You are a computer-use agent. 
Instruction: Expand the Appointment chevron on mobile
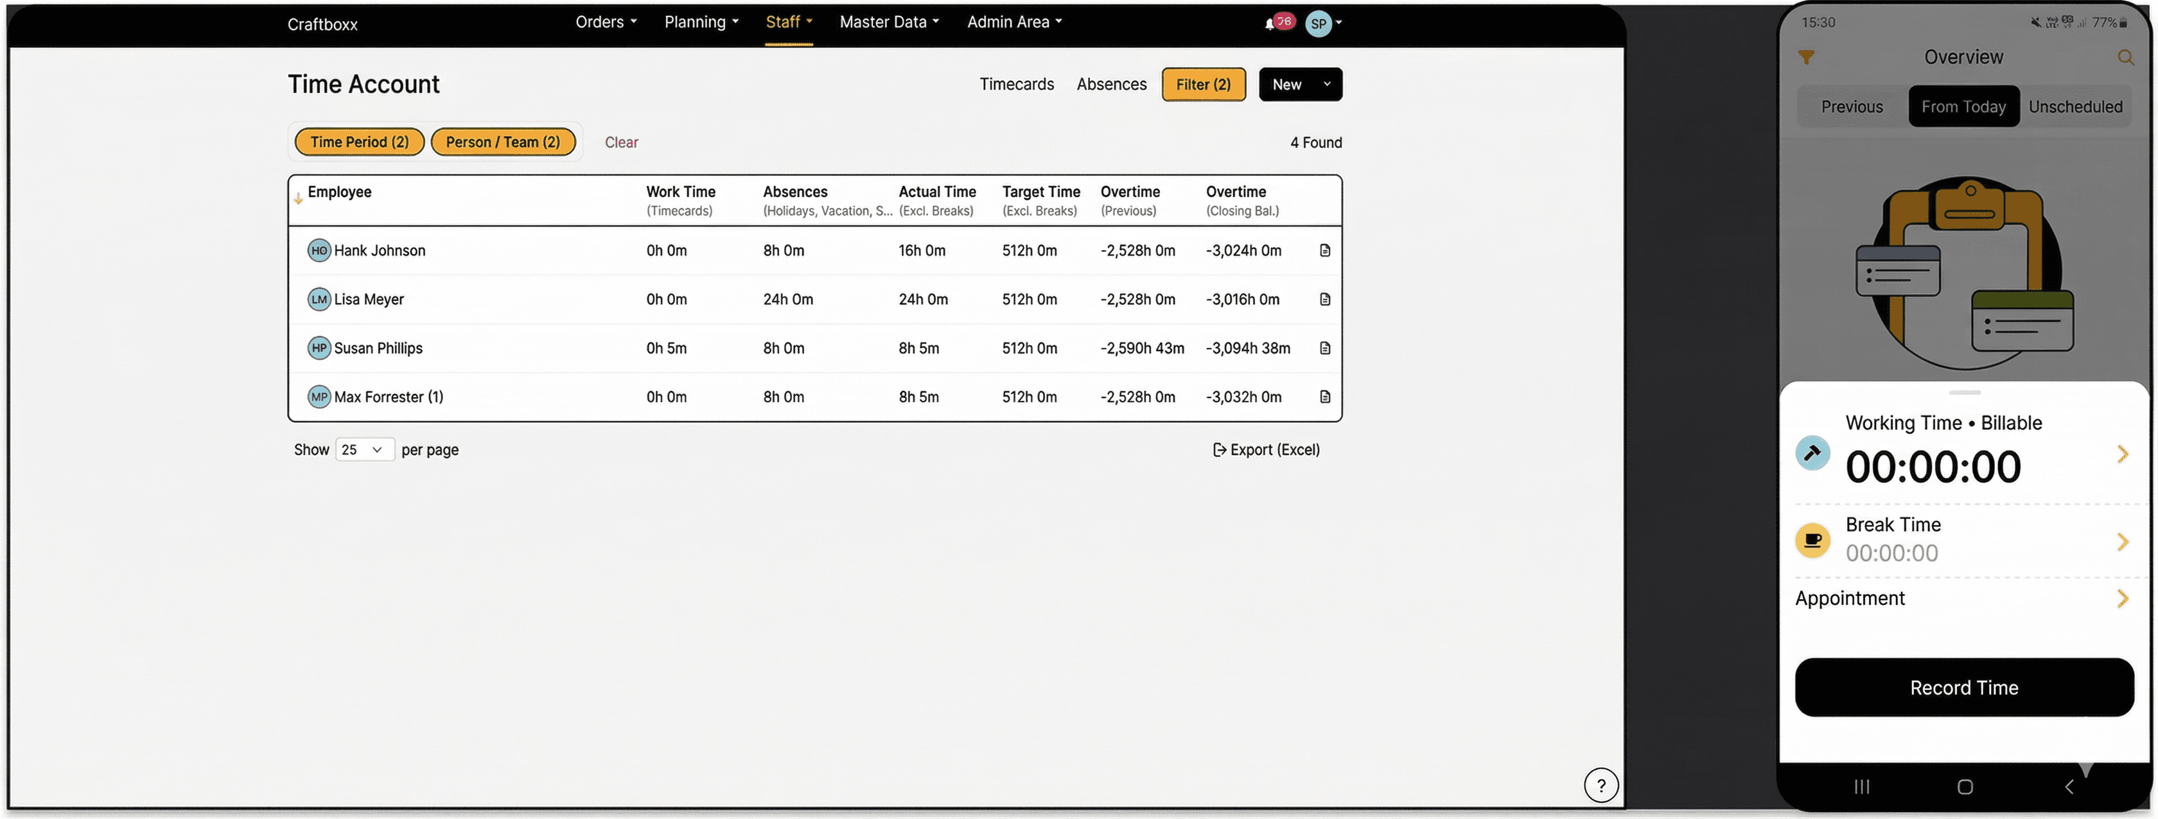tap(2122, 599)
